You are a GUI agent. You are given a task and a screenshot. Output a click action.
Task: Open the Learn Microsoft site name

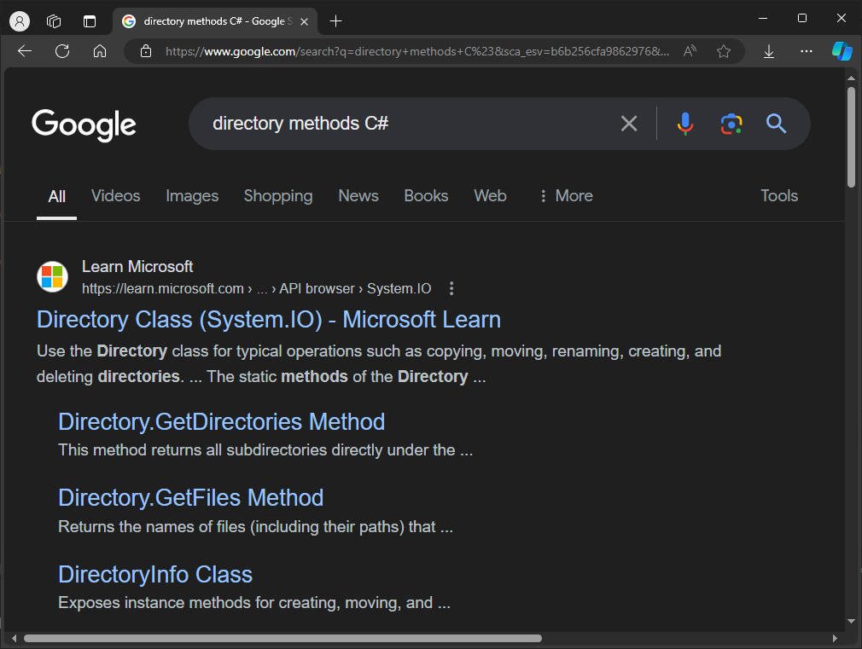click(x=137, y=267)
